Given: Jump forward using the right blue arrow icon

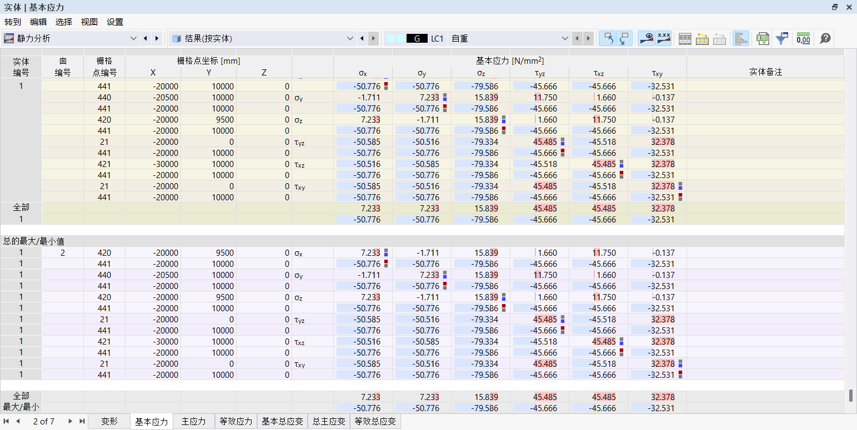Looking at the screenshot, I should click(624, 38).
